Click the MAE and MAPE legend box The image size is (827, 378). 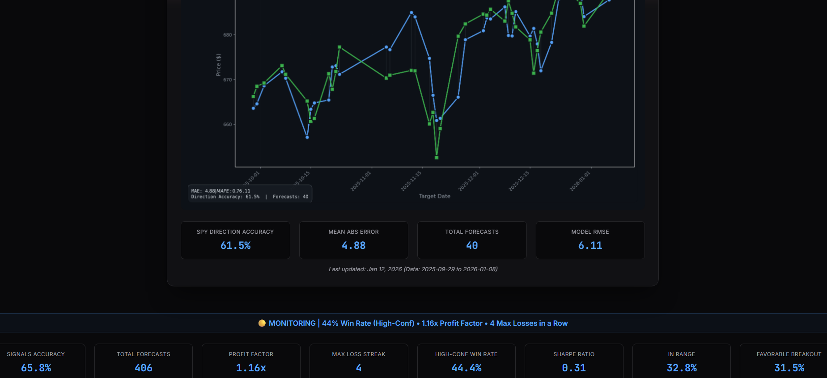250,193
